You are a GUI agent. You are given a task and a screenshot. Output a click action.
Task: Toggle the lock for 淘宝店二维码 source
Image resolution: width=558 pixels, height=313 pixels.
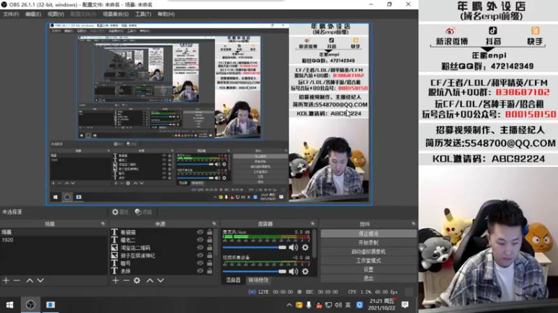[210, 248]
